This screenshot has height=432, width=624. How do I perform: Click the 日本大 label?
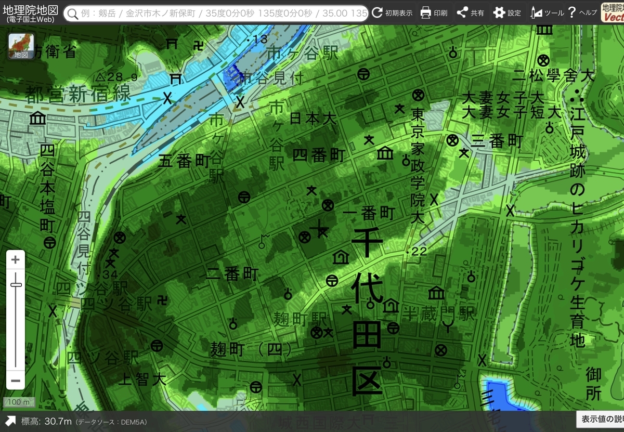click(x=313, y=119)
